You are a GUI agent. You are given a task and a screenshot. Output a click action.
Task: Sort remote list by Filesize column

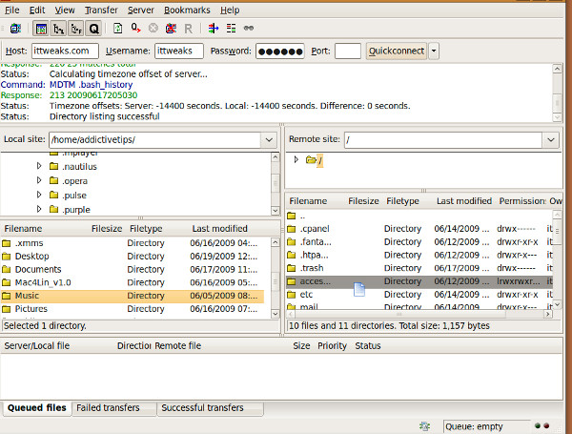point(363,201)
